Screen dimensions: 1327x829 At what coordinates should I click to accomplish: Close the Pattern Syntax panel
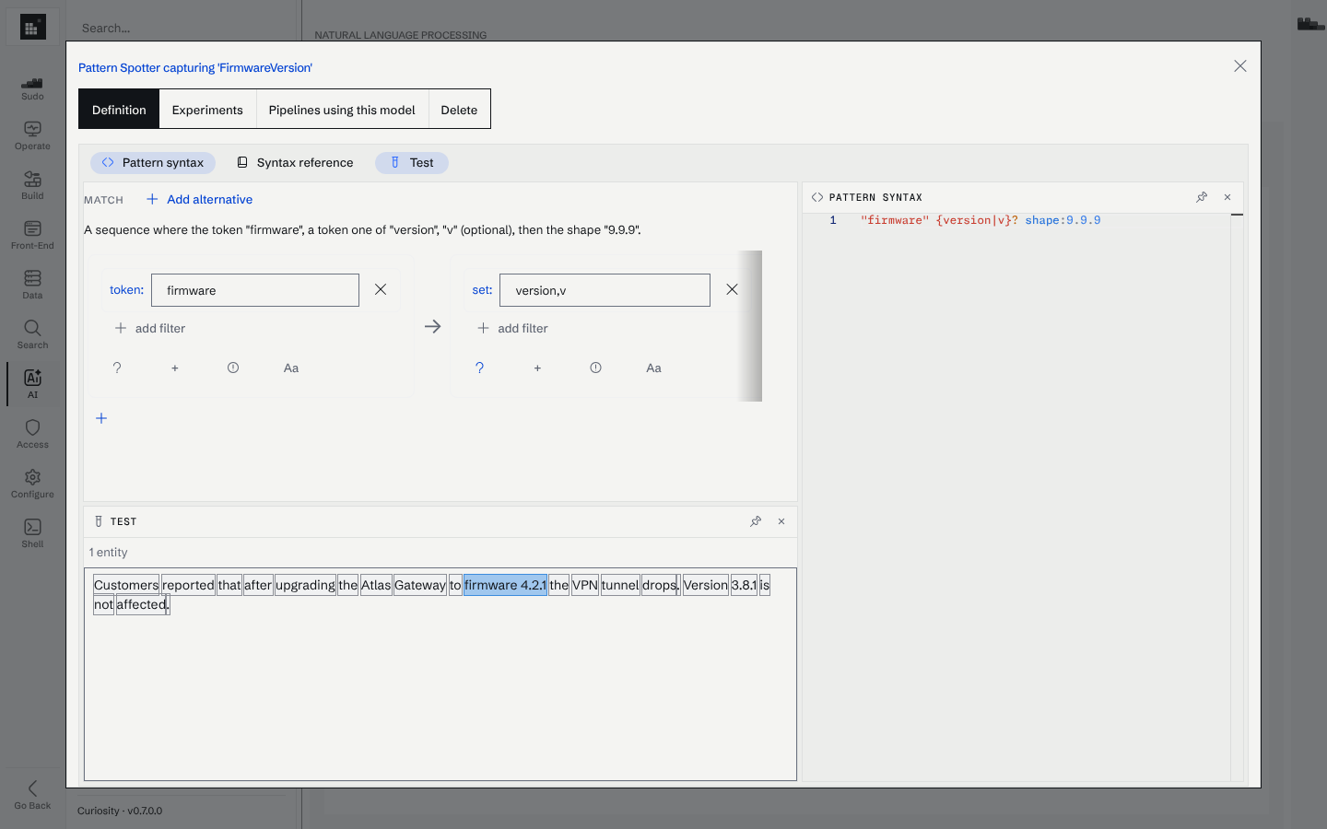click(1227, 197)
